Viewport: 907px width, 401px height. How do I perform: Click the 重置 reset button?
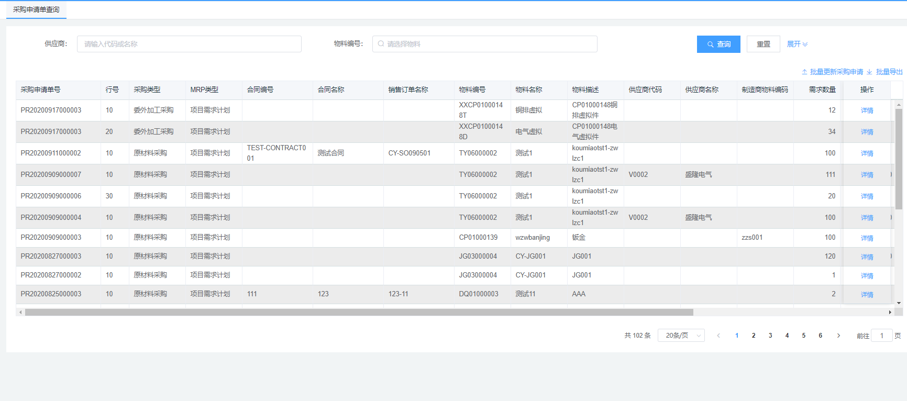(763, 44)
